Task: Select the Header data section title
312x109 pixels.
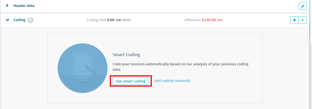Action: (24, 6)
